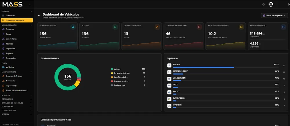
Task: Click the Técnicos icon in sidebar
Action: coord(3,44)
